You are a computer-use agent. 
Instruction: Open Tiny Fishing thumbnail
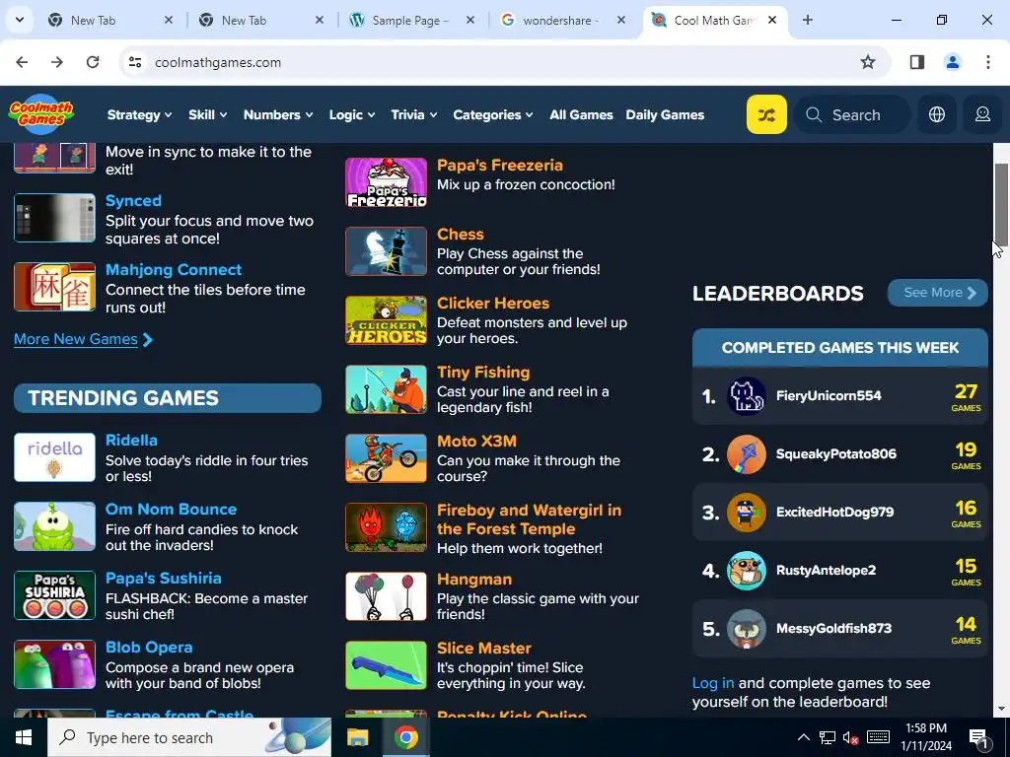coord(386,388)
